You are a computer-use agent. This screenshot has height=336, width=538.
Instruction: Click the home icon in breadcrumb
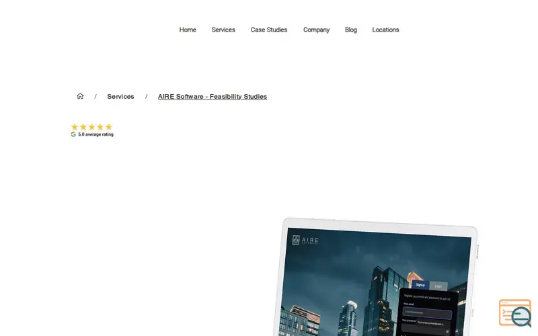[x=80, y=96]
